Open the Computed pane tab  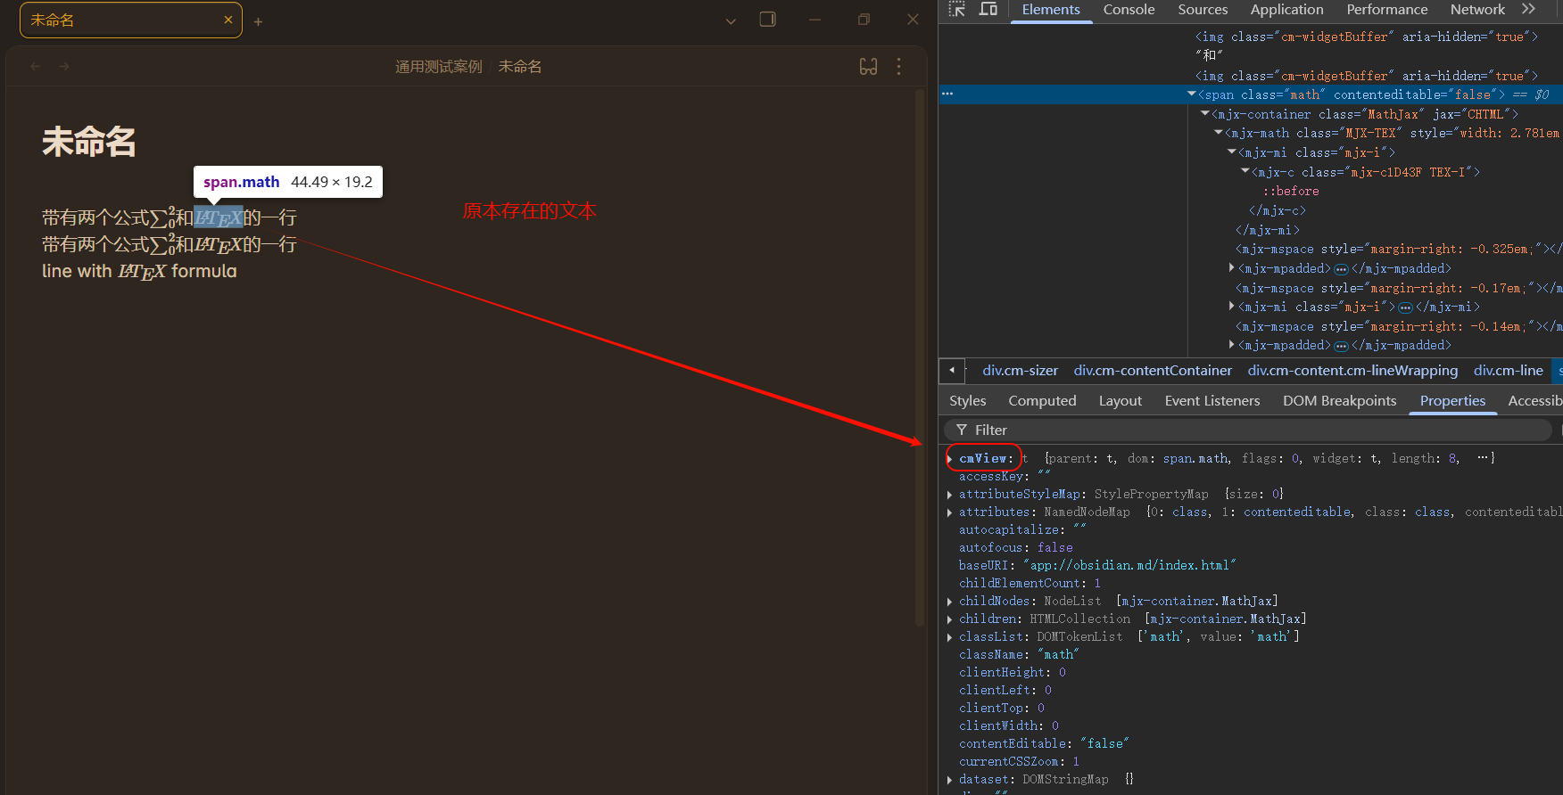click(x=1042, y=401)
